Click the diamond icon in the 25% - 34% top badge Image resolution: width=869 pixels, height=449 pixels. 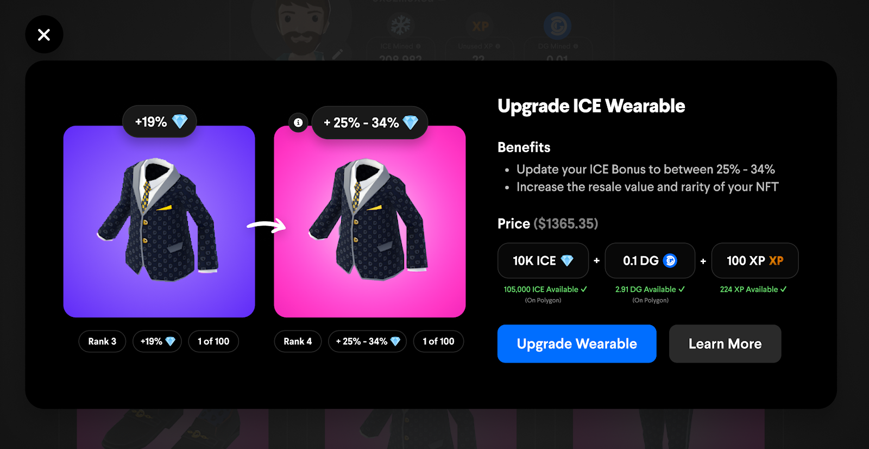(411, 122)
